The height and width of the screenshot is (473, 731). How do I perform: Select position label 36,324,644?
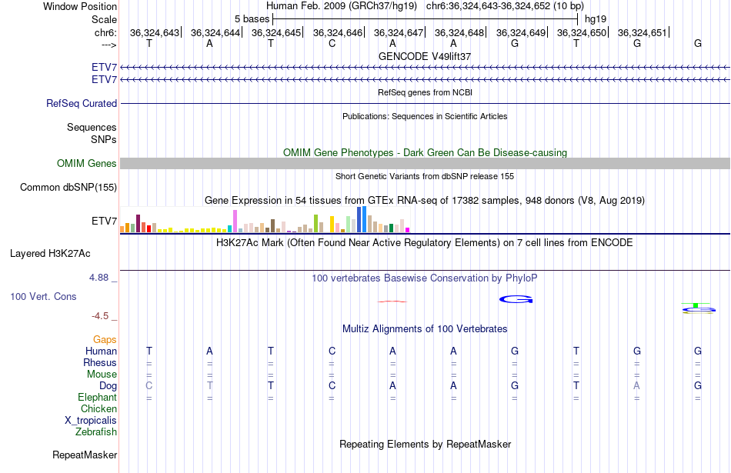pyautogui.click(x=215, y=32)
